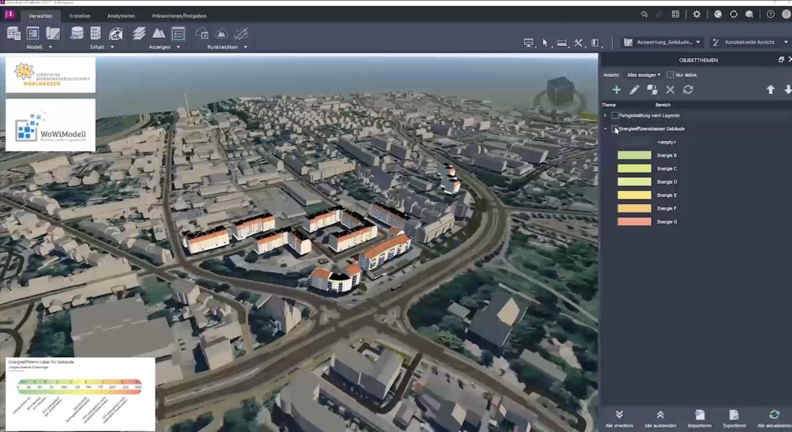Open the Konzeptuelle Ansicht dropdown
792x432 pixels.
click(x=750, y=42)
